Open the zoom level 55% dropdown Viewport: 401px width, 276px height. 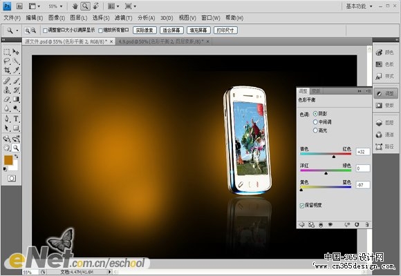coord(55,6)
